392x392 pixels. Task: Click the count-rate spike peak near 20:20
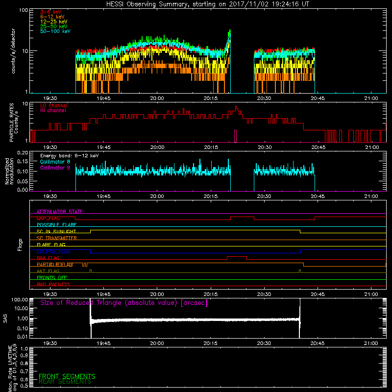click(x=230, y=31)
